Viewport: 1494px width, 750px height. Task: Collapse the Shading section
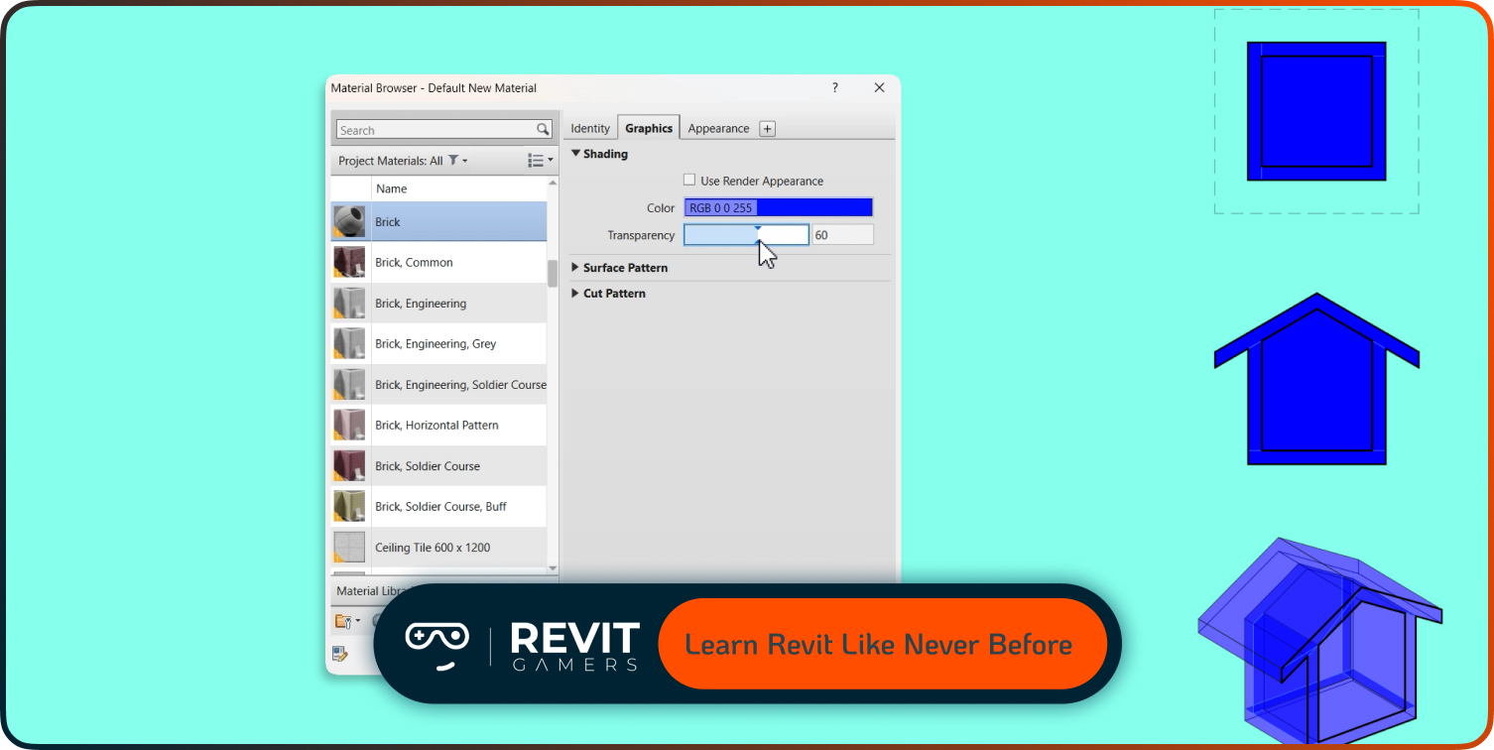pos(575,154)
